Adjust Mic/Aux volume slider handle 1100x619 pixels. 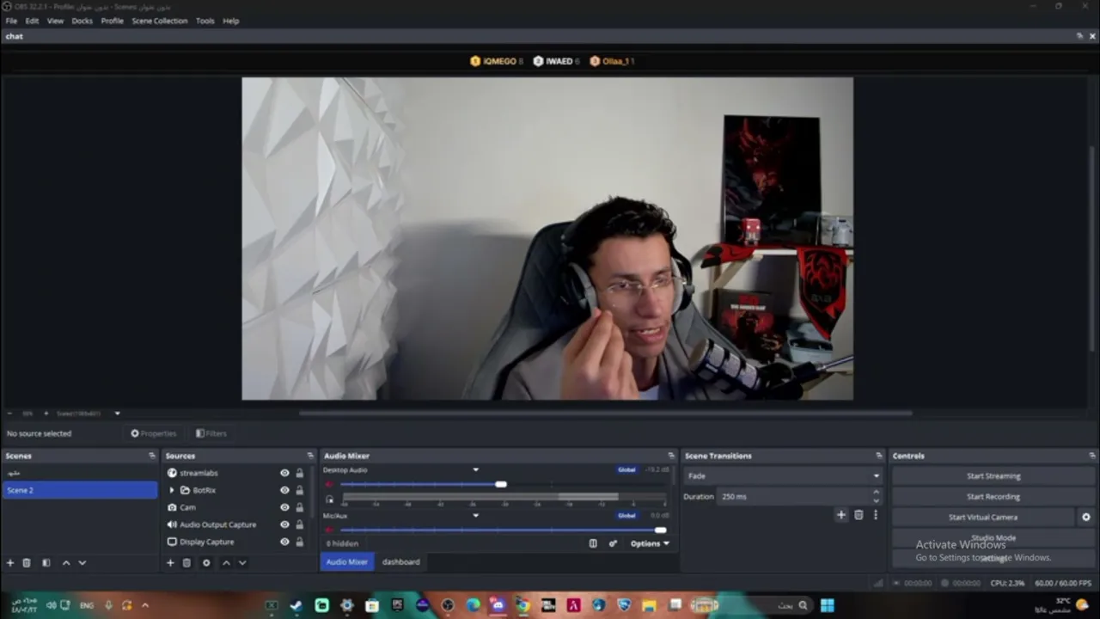pos(660,530)
